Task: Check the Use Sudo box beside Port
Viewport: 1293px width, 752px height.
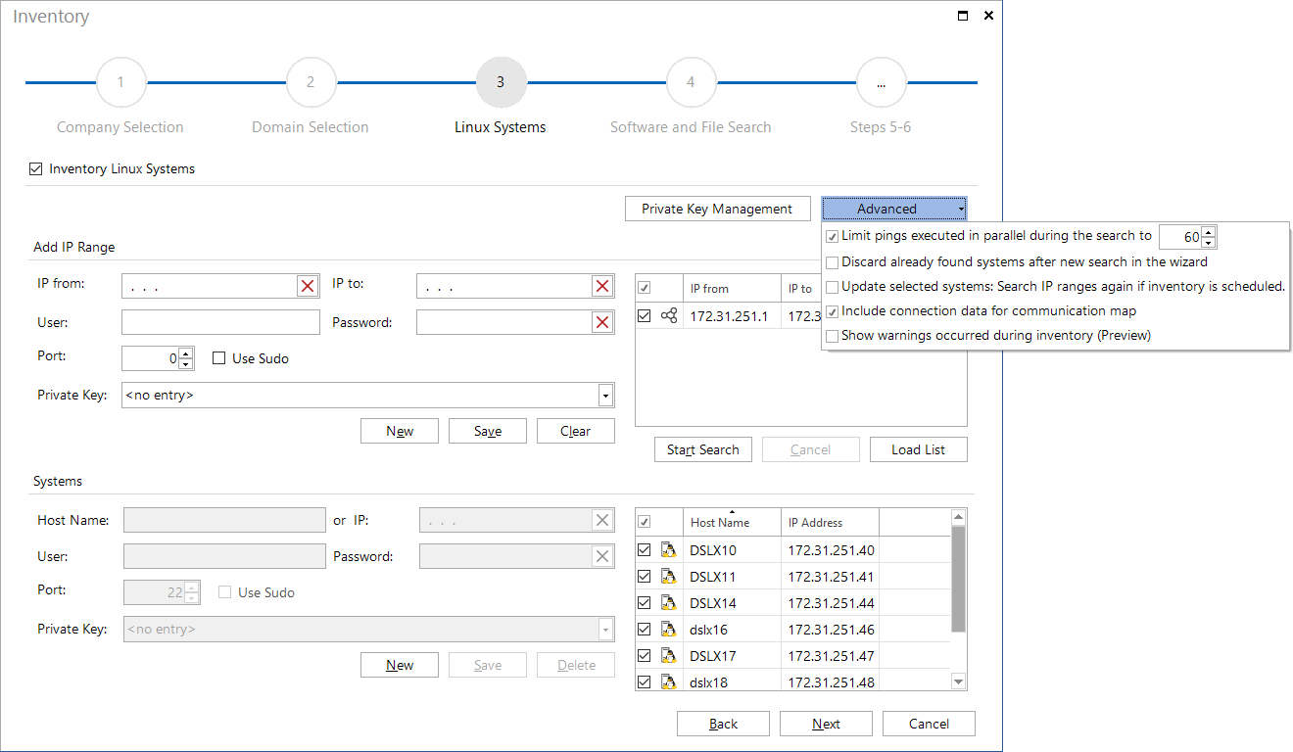Action: (x=219, y=359)
